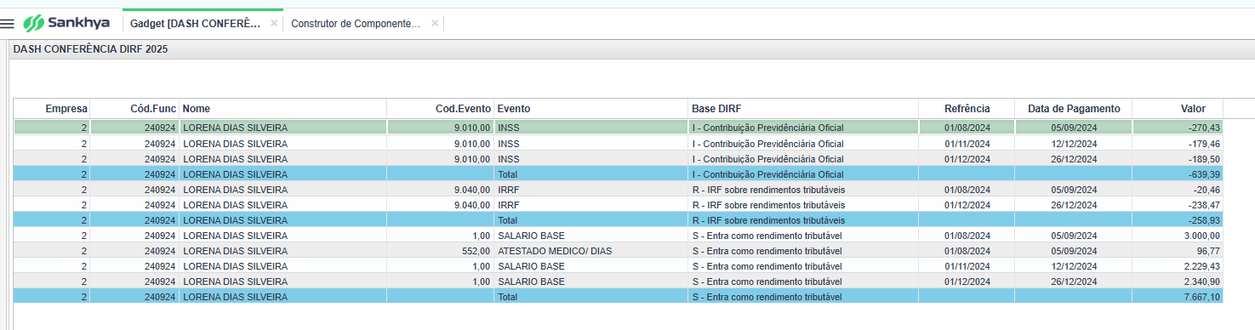Viewport: 1255px width, 330px height.
Task: Click the Base DIRF column header
Action: [x=803, y=109]
